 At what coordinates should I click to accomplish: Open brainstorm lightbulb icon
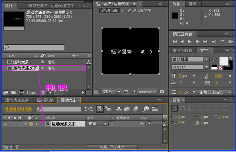pyautogui.click(x=146, y=109)
